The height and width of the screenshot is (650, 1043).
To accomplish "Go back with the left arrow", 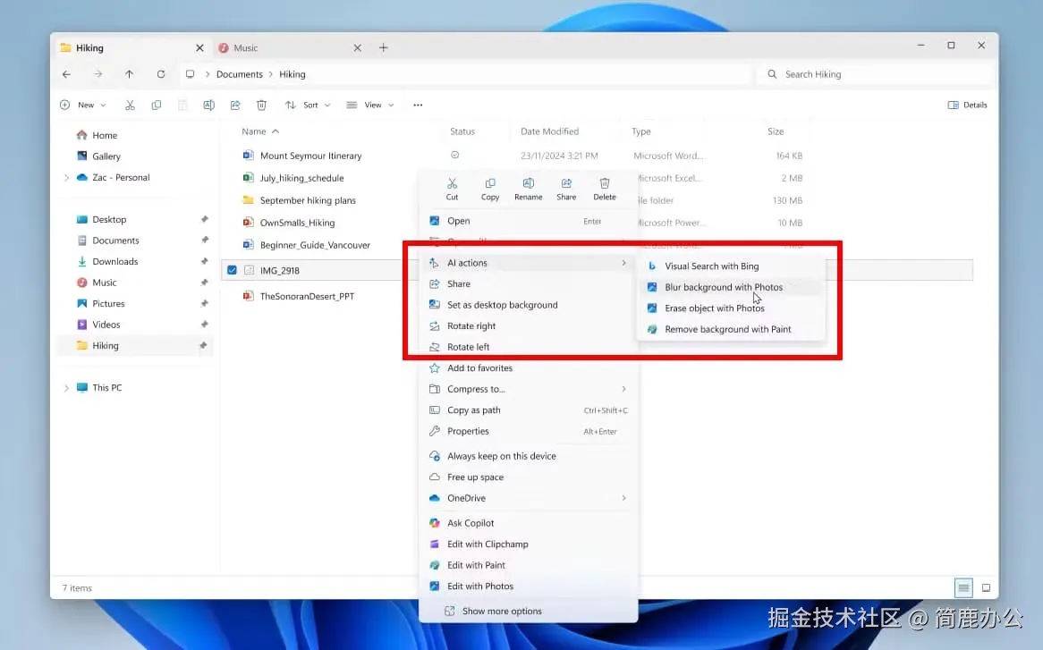I will [66, 74].
